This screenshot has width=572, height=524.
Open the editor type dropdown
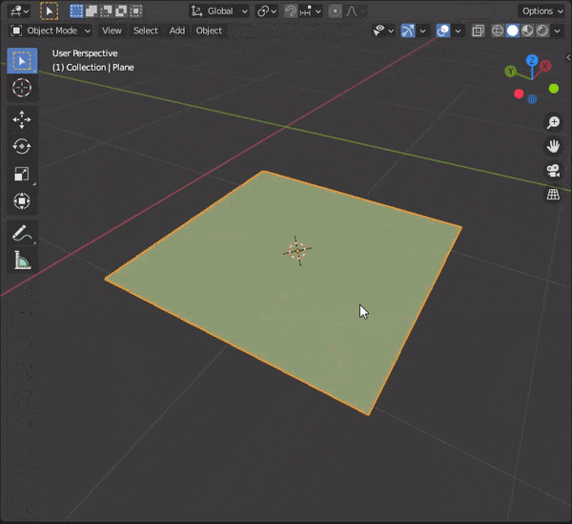pos(19,11)
